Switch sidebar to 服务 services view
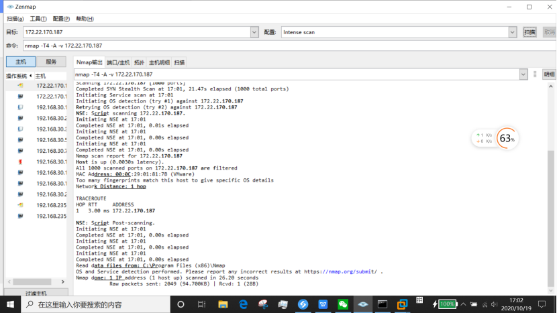 [x=51, y=62]
